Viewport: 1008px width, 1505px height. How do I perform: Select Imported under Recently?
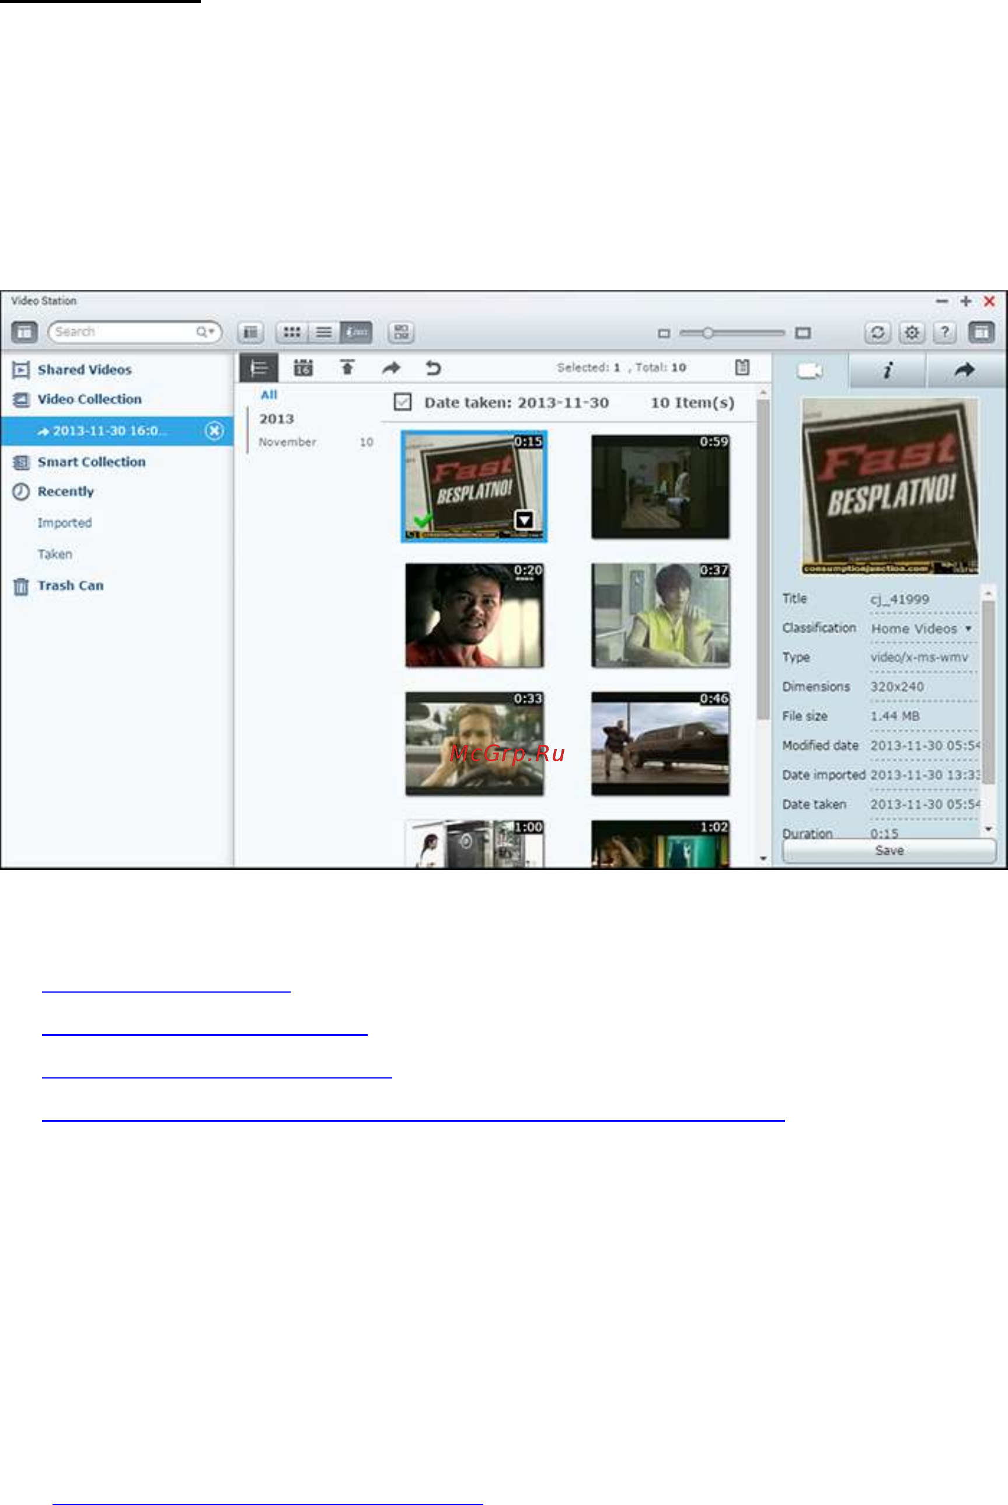point(64,522)
